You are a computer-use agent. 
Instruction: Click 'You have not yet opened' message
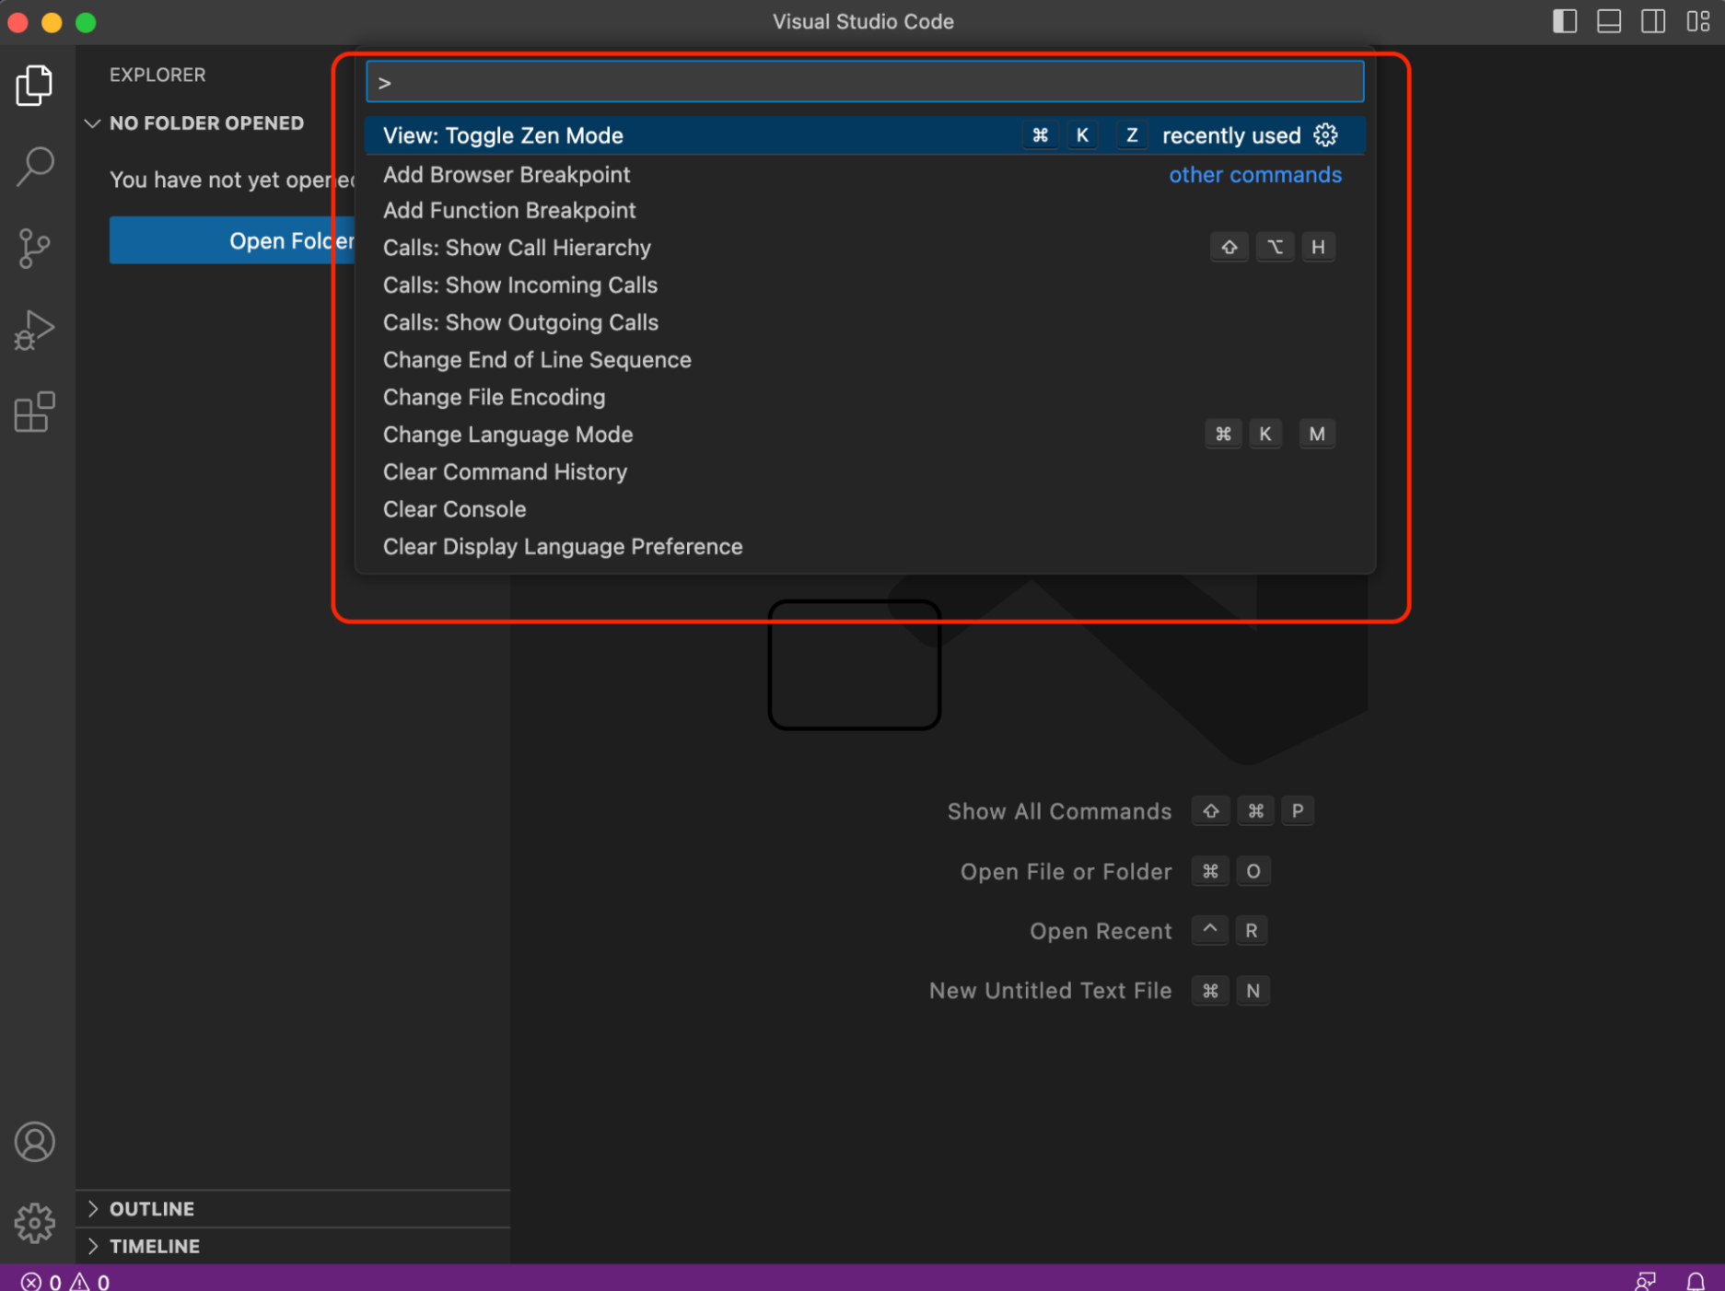click(232, 180)
